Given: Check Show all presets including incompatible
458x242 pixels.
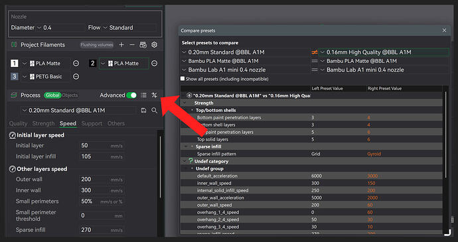Looking at the screenshot, I should 183,78.
